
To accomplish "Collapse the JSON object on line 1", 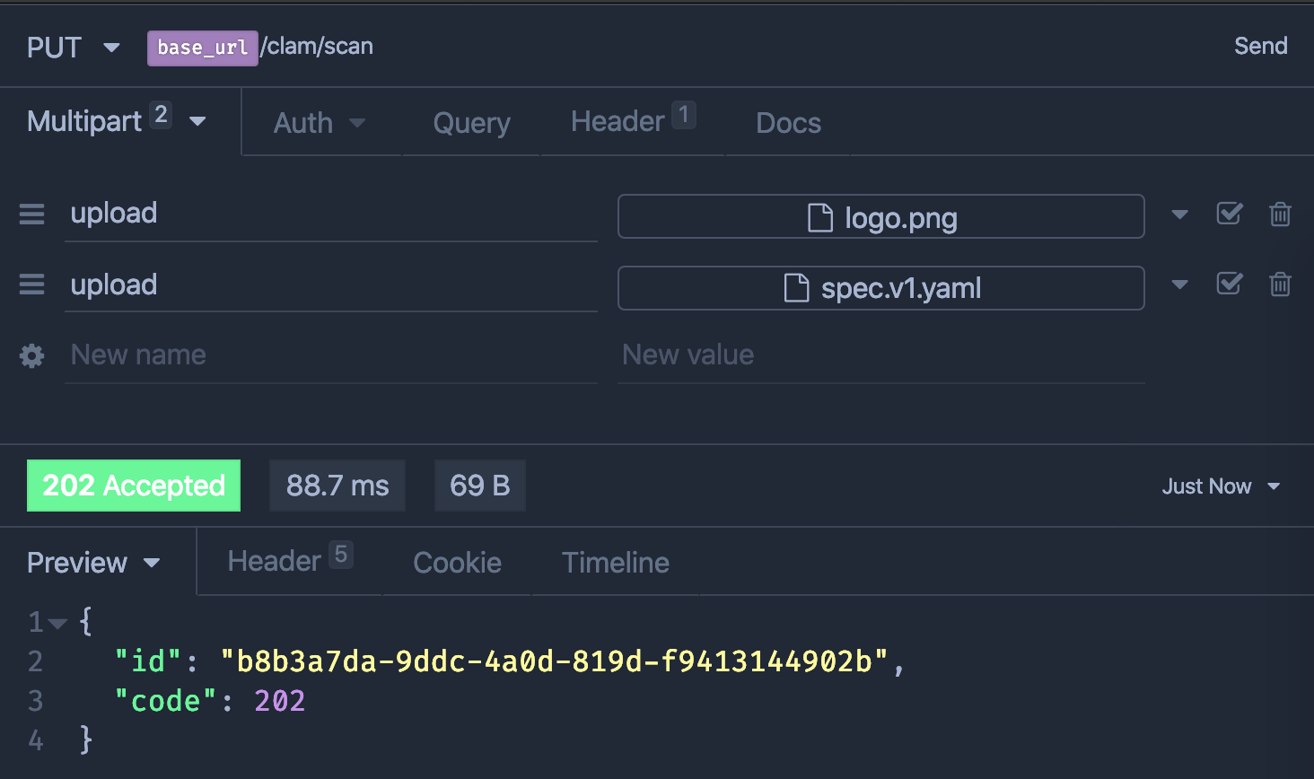I will pyautogui.click(x=58, y=623).
